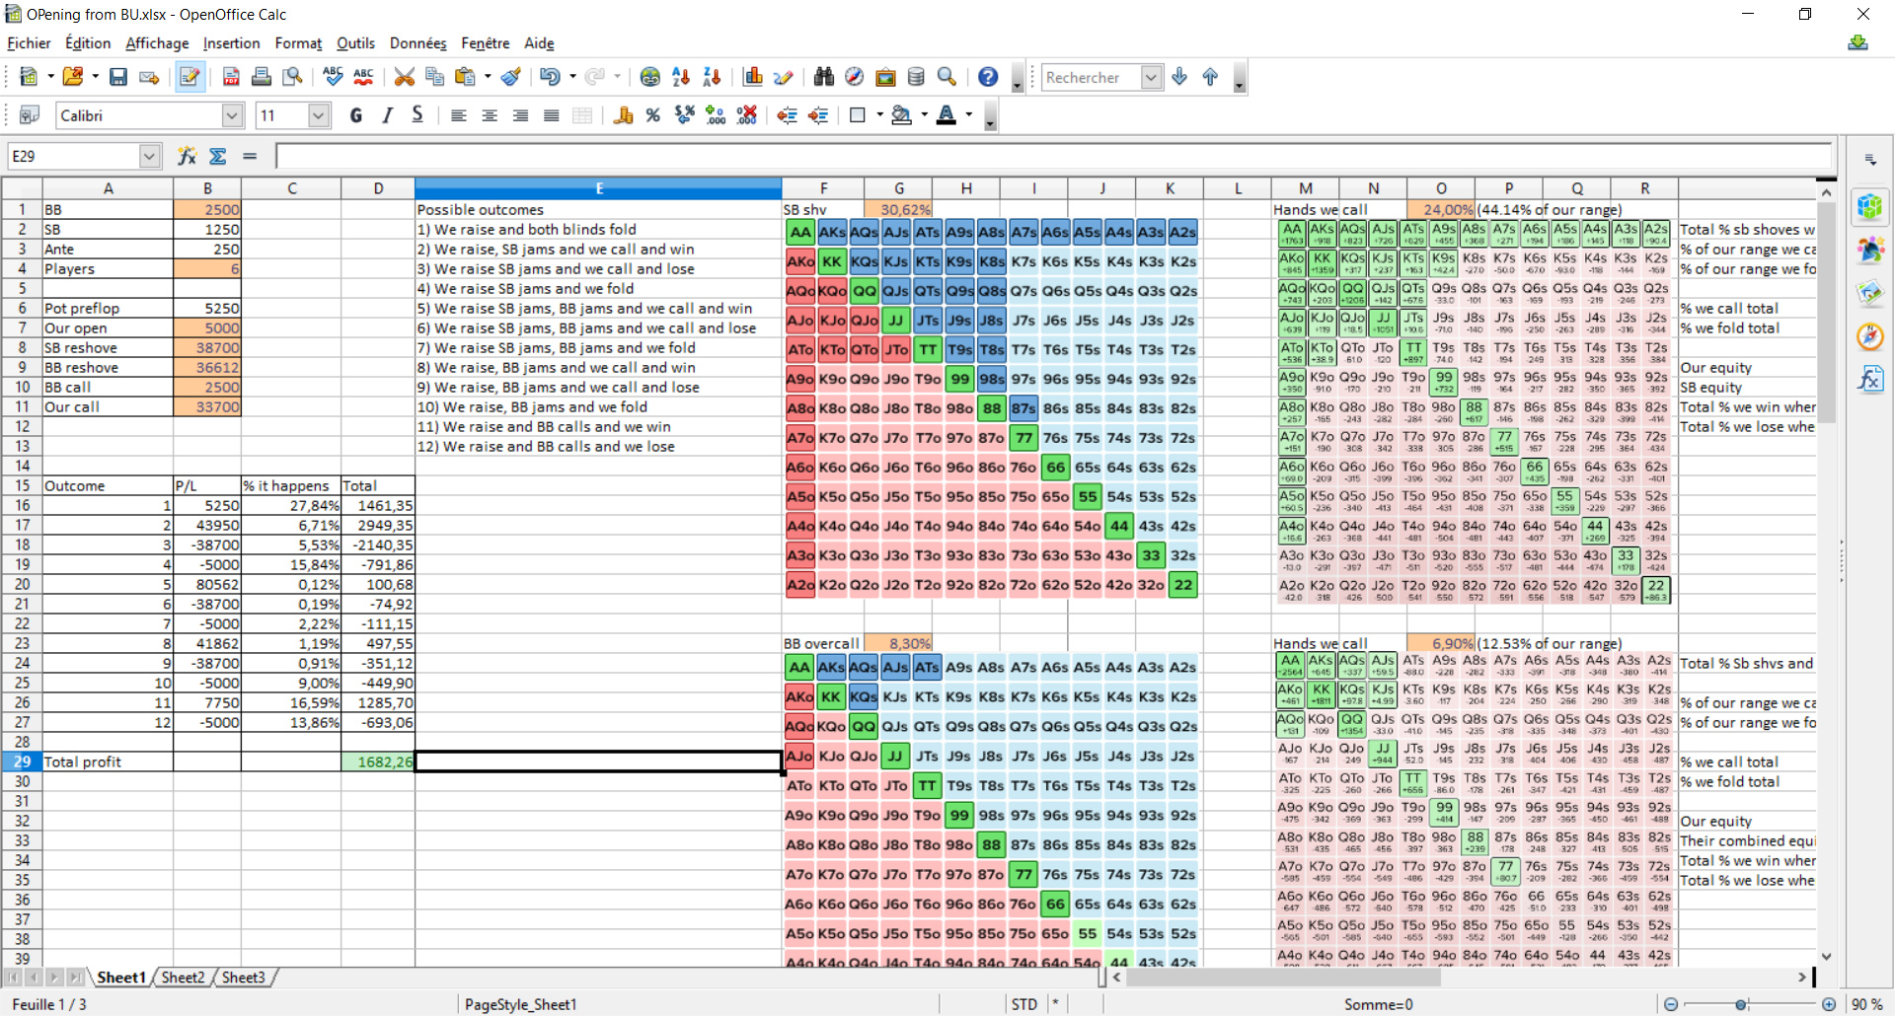The height and width of the screenshot is (1016, 1895).
Task: Open the Name Box dropdown arrow
Action: pyautogui.click(x=149, y=156)
